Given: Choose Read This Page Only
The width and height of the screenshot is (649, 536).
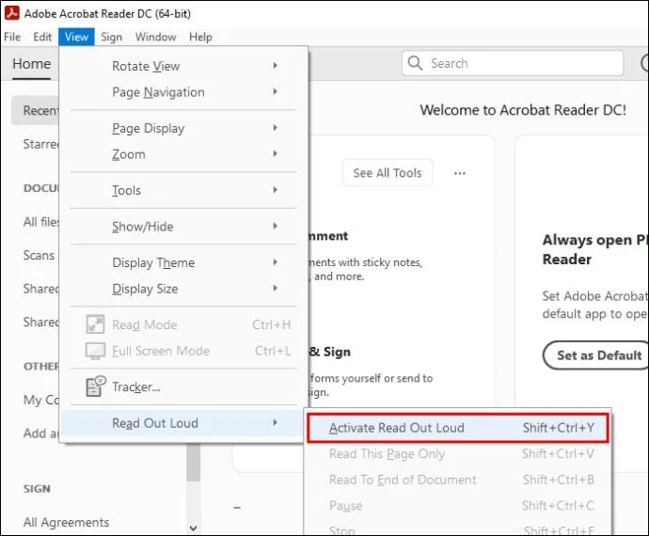Looking at the screenshot, I should tap(458, 454).
